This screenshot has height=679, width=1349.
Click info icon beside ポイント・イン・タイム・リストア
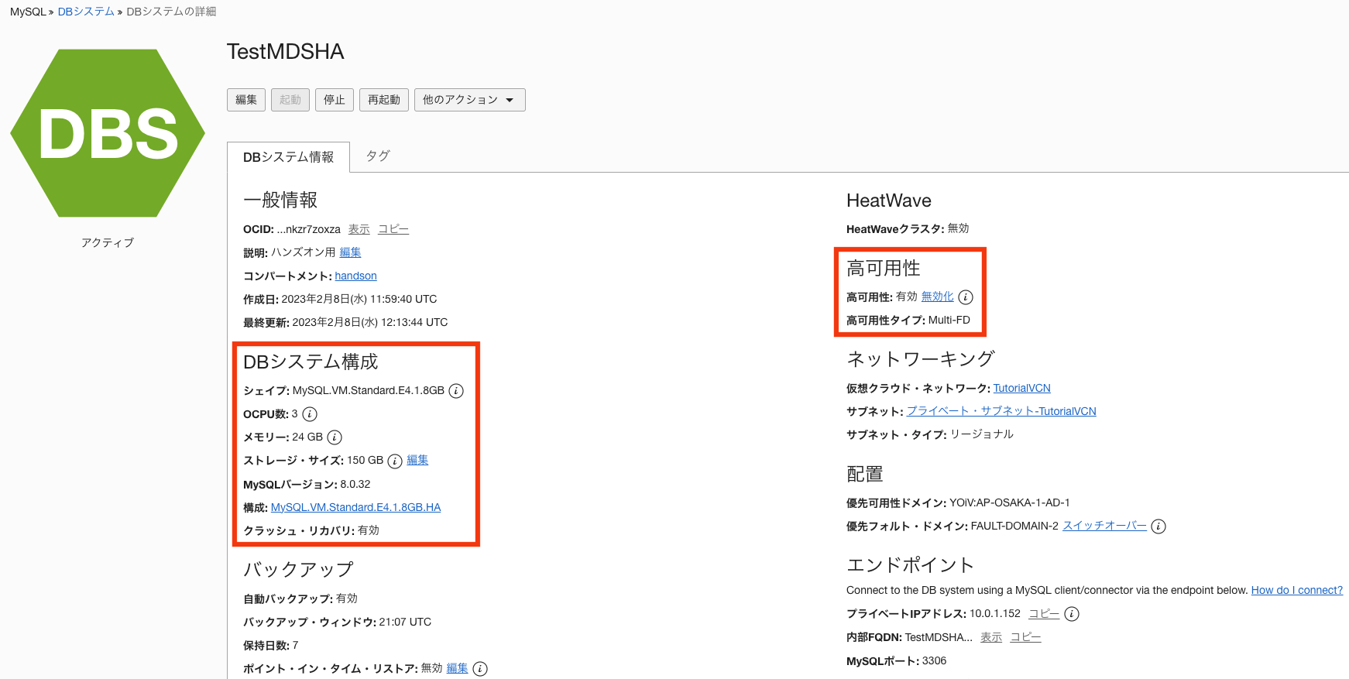tap(480, 669)
